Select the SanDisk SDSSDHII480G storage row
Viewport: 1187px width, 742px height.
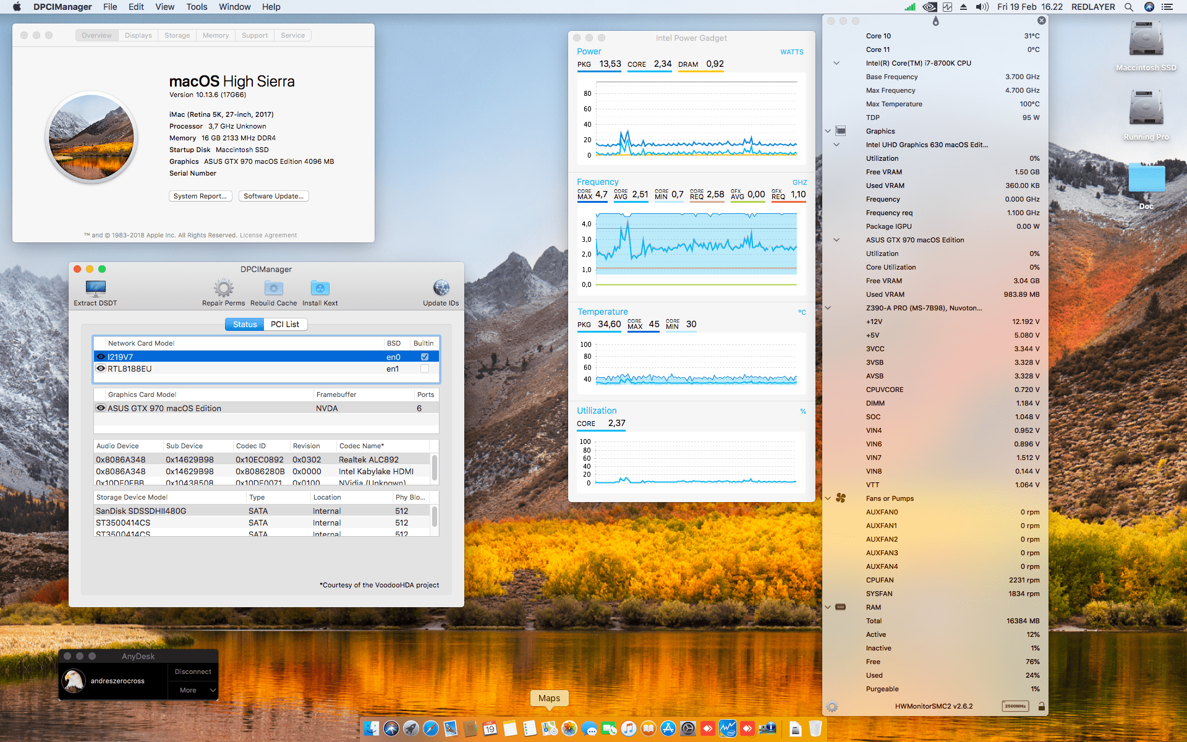263,511
